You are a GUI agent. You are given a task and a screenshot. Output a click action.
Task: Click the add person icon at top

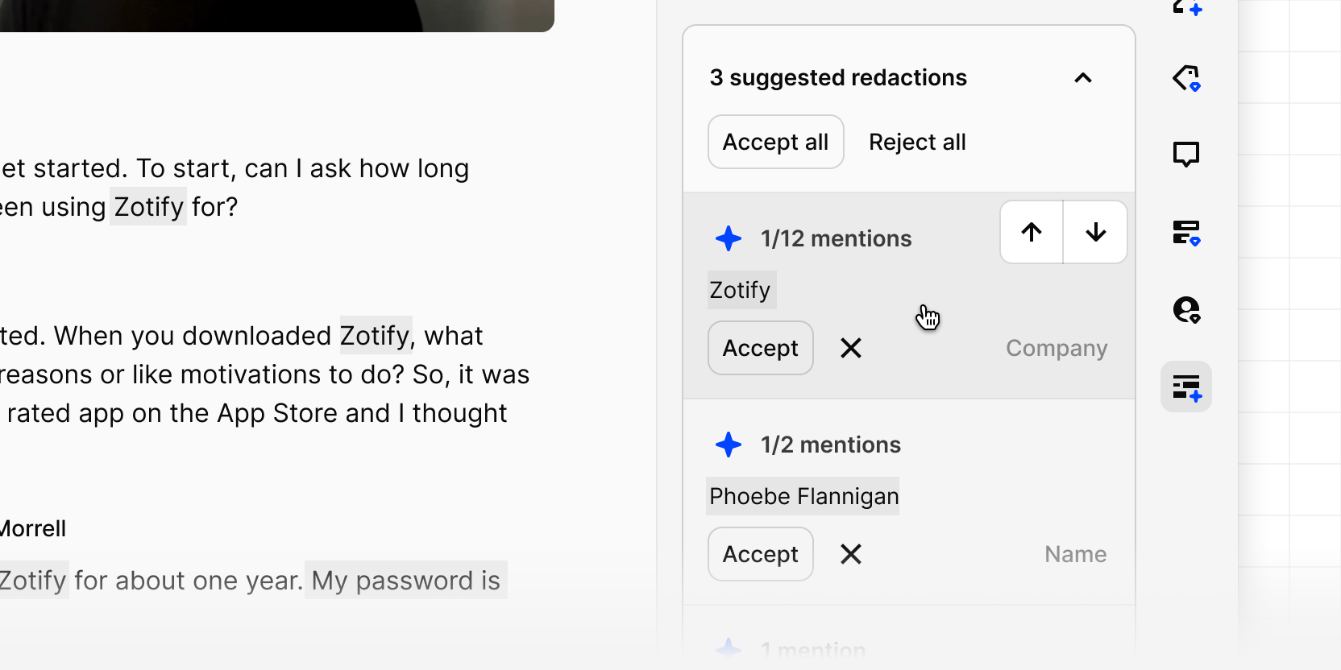(1185, 6)
